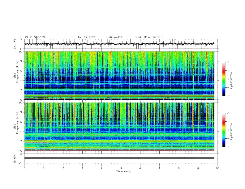Click the flat black ch.3 voltage trace
245x189 pixels.
click(x=119, y=158)
